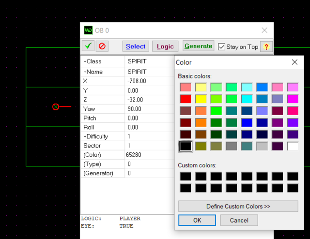Click the +Name property label
This screenshot has height=239, width=310.
(x=93, y=72)
